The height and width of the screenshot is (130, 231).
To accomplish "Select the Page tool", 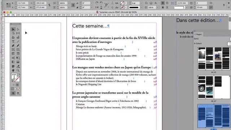I will pos(13,33).
